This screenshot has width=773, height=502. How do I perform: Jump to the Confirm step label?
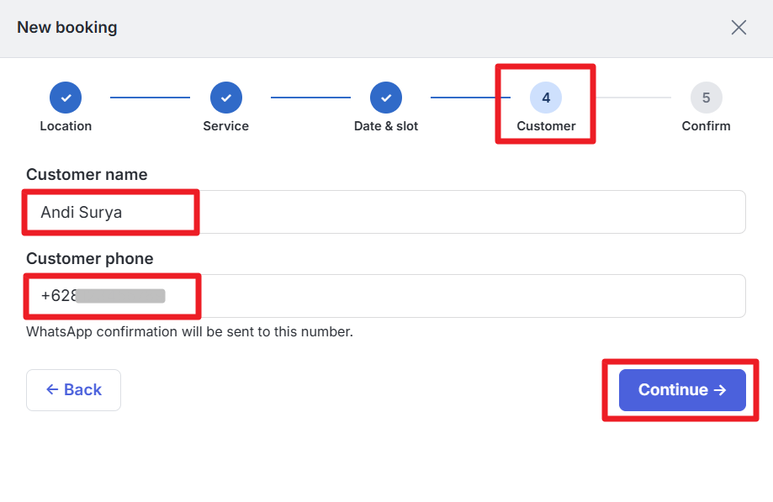(706, 126)
